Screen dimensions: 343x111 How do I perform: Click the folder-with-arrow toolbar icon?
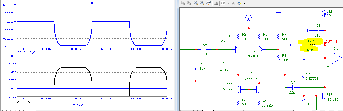216,3
